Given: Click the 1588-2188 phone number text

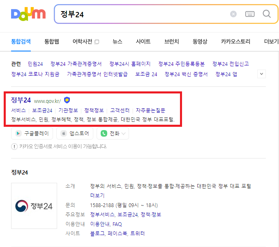Looking at the screenshot, I should (102, 205).
